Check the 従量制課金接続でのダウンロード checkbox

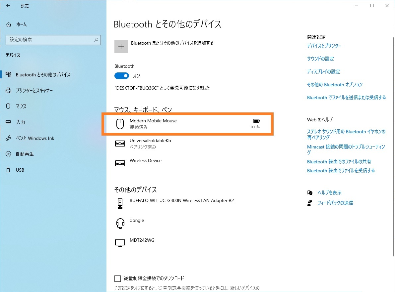pyautogui.click(x=118, y=278)
